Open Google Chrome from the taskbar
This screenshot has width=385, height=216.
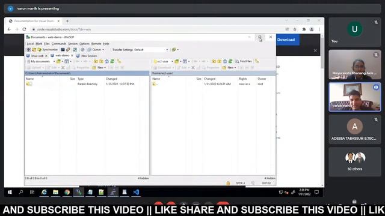[x=67, y=192]
